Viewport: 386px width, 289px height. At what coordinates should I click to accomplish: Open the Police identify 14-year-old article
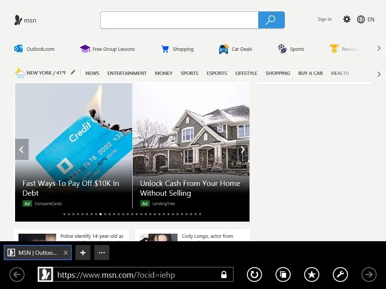pyautogui.click(x=92, y=236)
